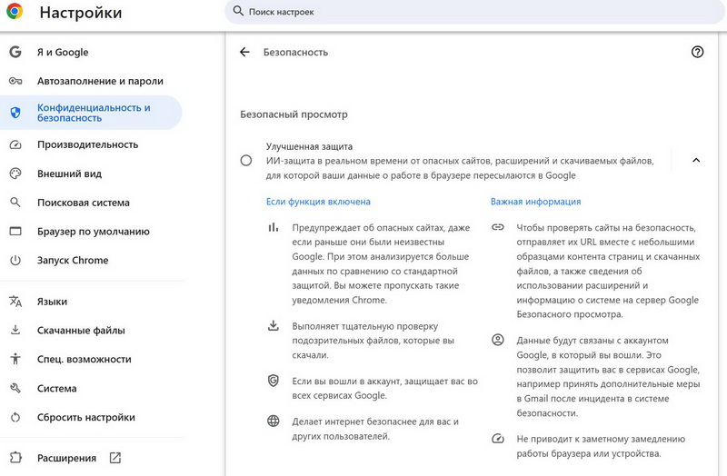Open the Браузер по умолчанию section

pyautogui.click(x=93, y=232)
